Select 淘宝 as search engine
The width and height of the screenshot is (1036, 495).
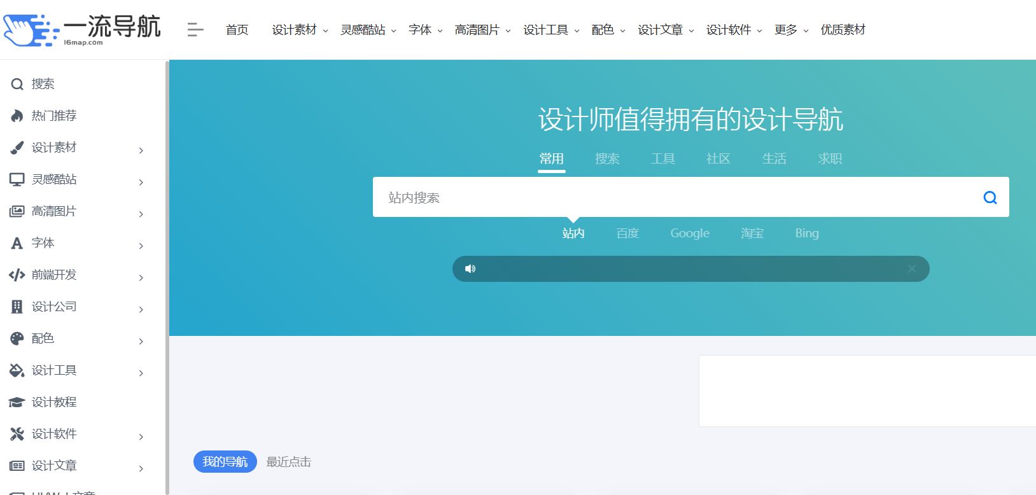pos(752,234)
